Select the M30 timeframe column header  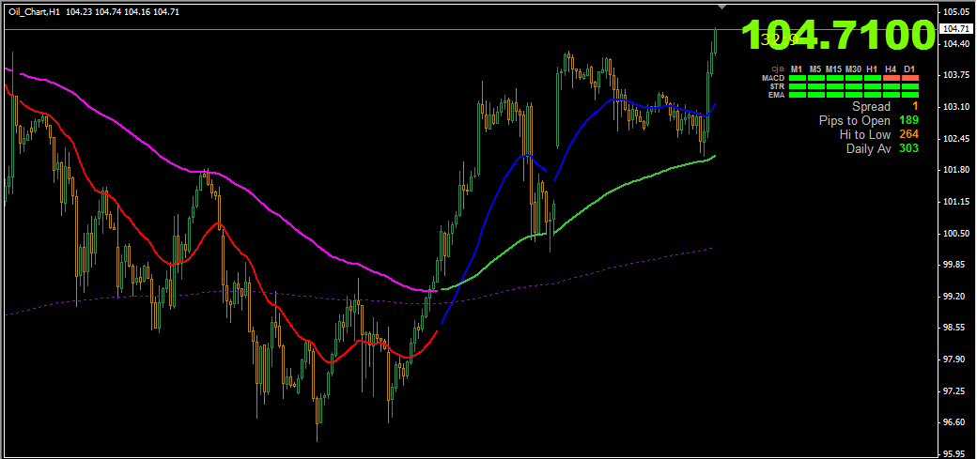point(853,69)
